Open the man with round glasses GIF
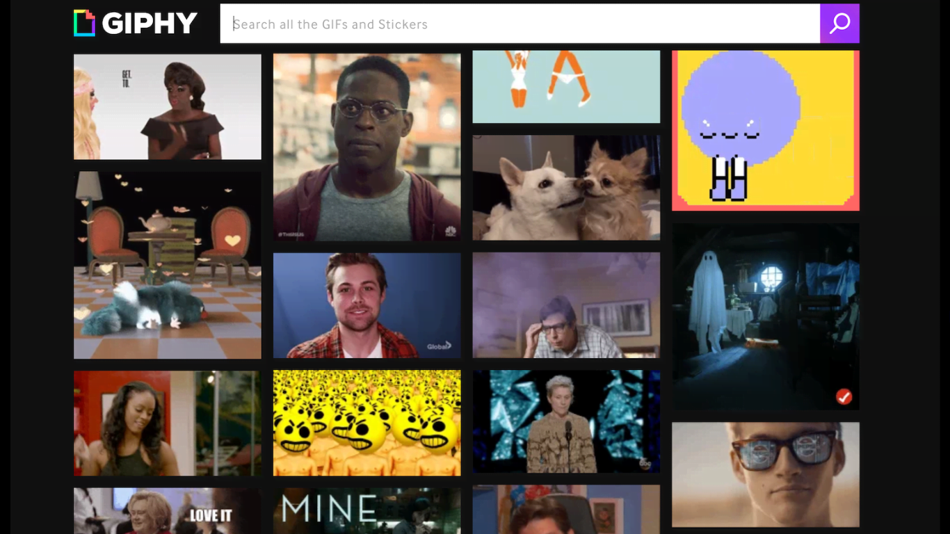The width and height of the screenshot is (950, 534). 367,147
